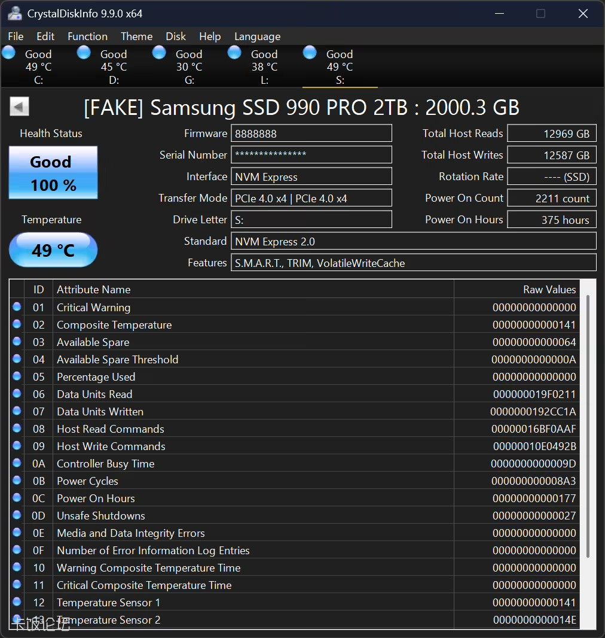
Task: Click status dot for Percentage Used row
Action: 17,376
